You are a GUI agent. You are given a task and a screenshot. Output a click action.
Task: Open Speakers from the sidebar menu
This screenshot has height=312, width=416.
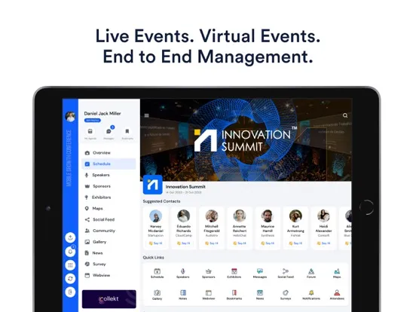(109, 175)
